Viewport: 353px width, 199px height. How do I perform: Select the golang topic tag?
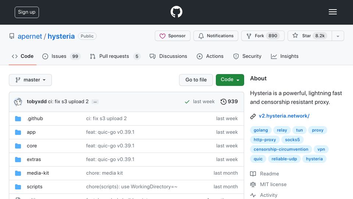[261, 130]
